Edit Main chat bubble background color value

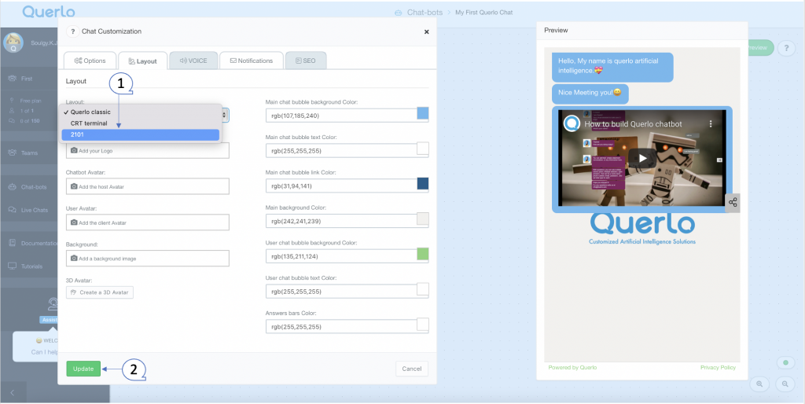pyautogui.click(x=341, y=116)
